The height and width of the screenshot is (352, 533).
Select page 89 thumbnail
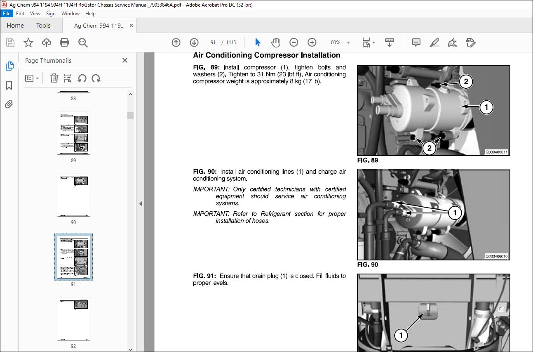pos(73,133)
